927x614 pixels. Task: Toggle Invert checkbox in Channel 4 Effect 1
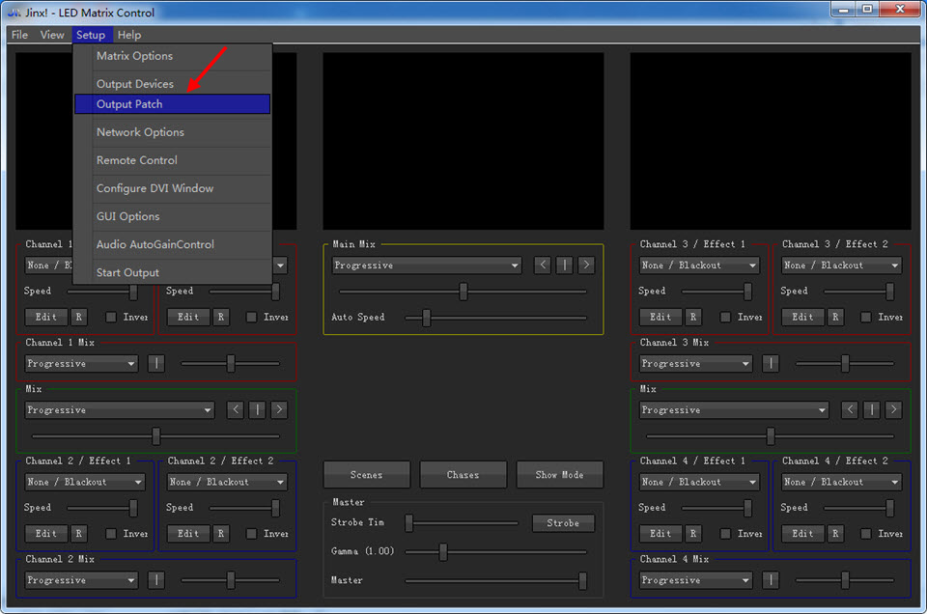[725, 534]
